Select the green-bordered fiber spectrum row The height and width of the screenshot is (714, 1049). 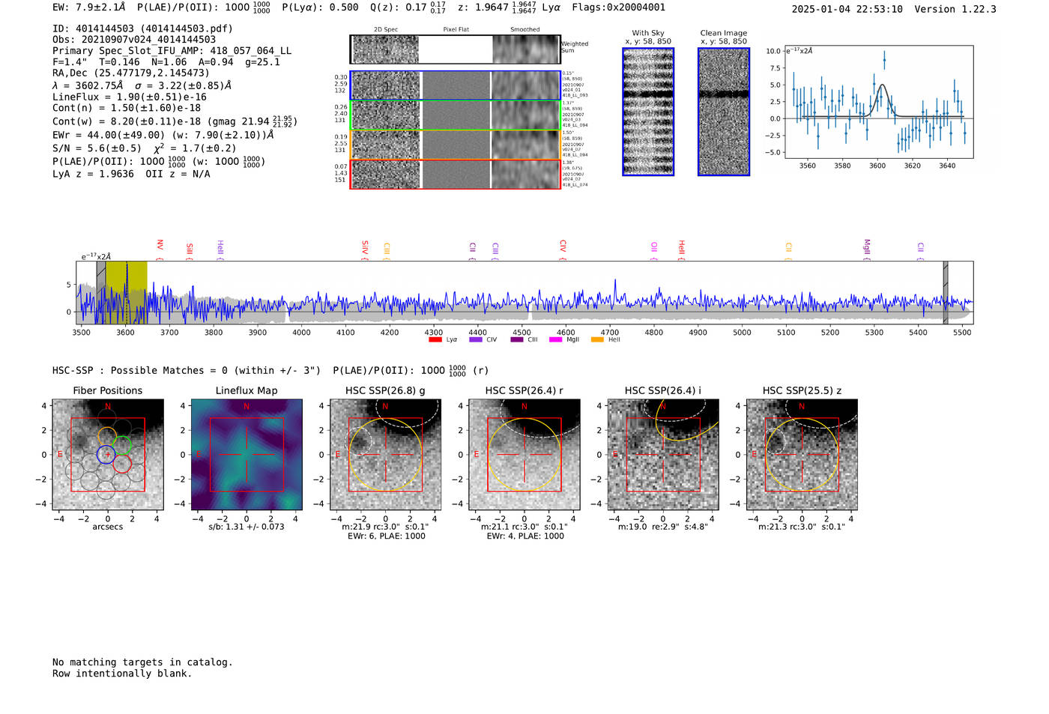tap(455, 115)
